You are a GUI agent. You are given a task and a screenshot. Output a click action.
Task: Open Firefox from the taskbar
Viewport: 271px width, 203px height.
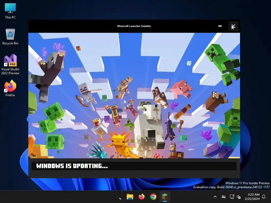coord(142,197)
